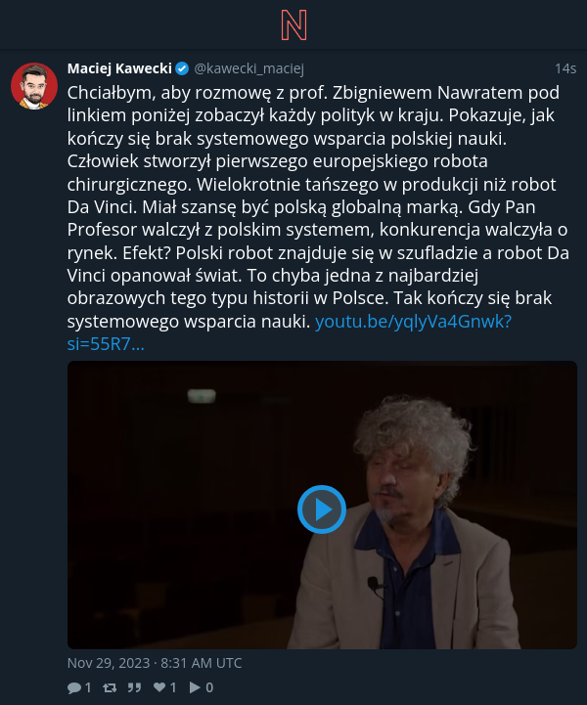This screenshot has width=587, height=705.
Task: Click the blue verified badge icon
Action: (182, 68)
